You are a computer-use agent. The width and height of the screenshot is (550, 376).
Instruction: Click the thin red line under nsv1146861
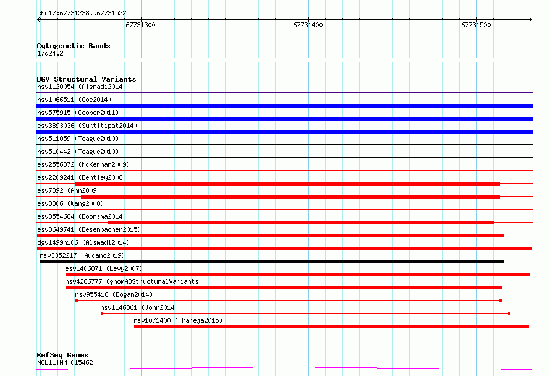pyautogui.click(x=305, y=314)
